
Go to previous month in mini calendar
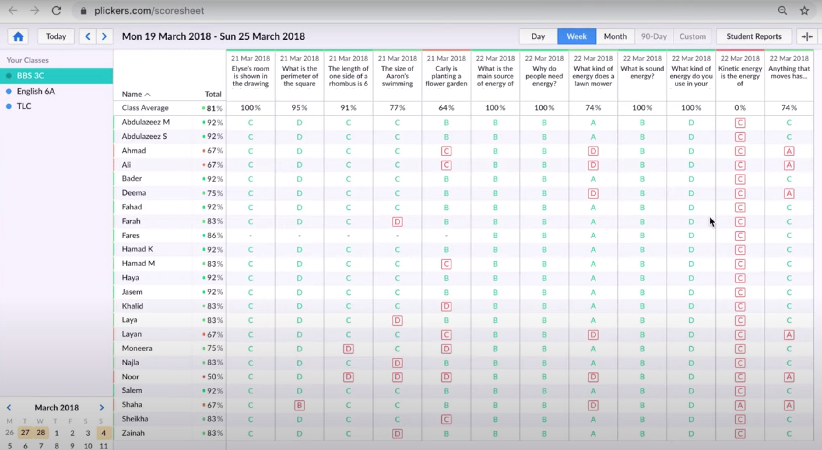pyautogui.click(x=9, y=407)
